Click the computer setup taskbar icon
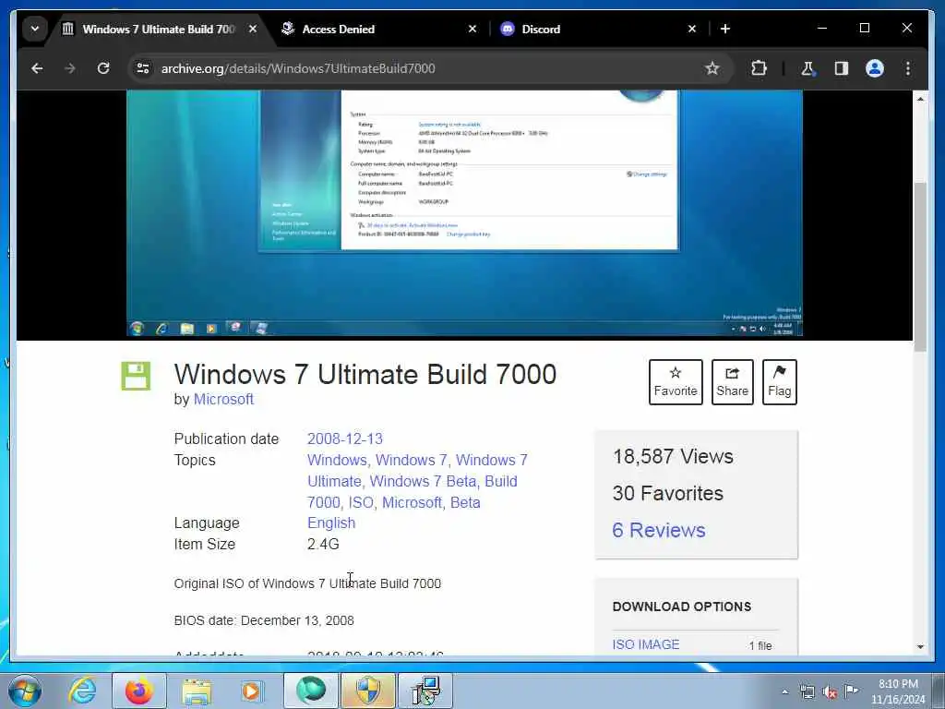The height and width of the screenshot is (709, 945). coord(425,691)
